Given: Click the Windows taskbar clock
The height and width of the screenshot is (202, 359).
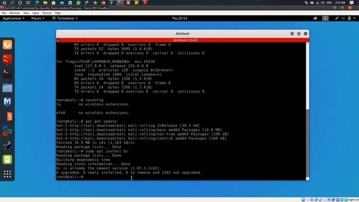Looking at the screenshot, I should click(340, 2).
